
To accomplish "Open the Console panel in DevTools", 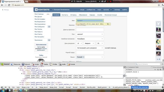I will [71, 64].
